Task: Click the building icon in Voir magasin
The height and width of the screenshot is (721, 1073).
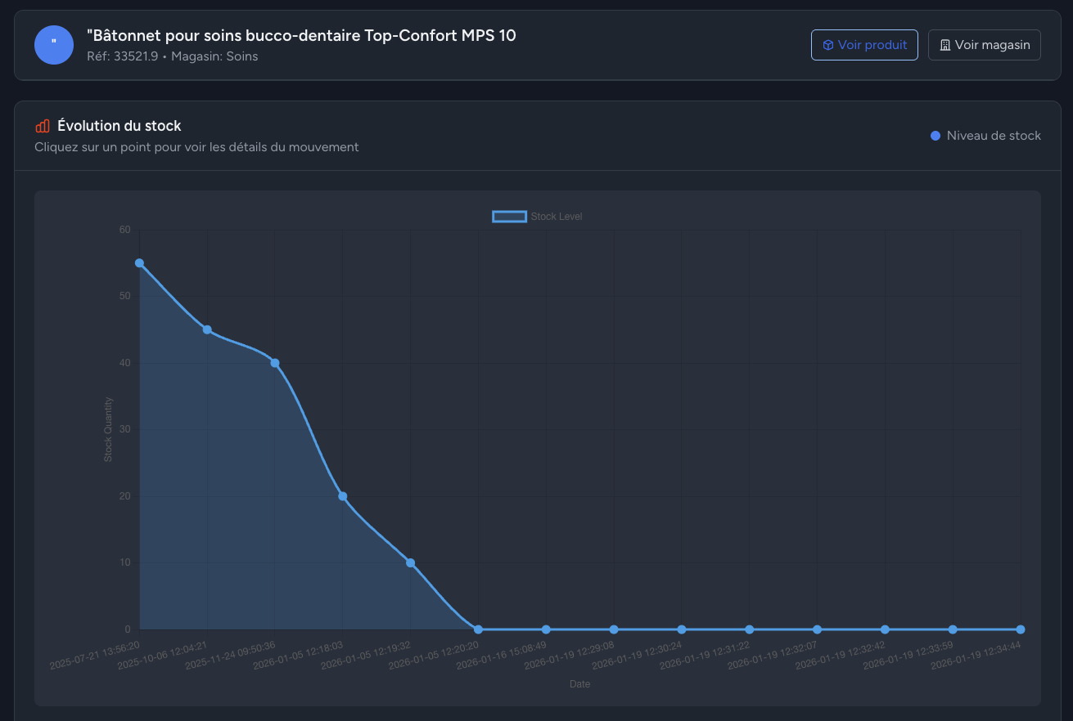Action: [945, 45]
